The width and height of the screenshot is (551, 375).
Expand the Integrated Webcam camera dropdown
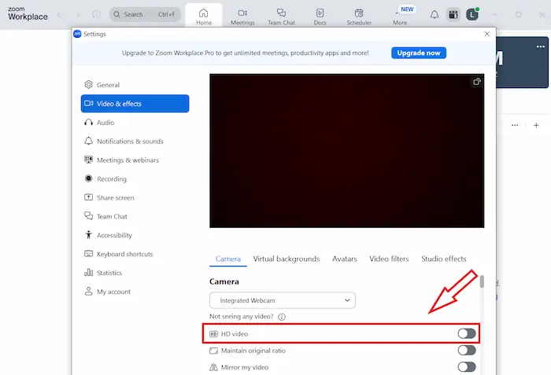click(282, 300)
